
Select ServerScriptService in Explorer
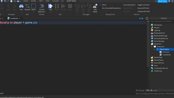[161, 38]
